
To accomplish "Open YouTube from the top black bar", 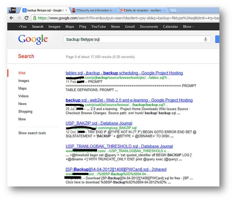I will point(98,27).
